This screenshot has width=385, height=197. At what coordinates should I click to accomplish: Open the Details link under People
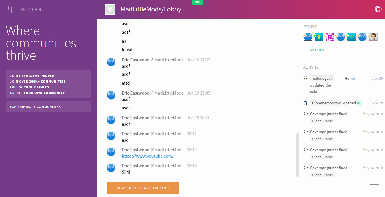317,50
